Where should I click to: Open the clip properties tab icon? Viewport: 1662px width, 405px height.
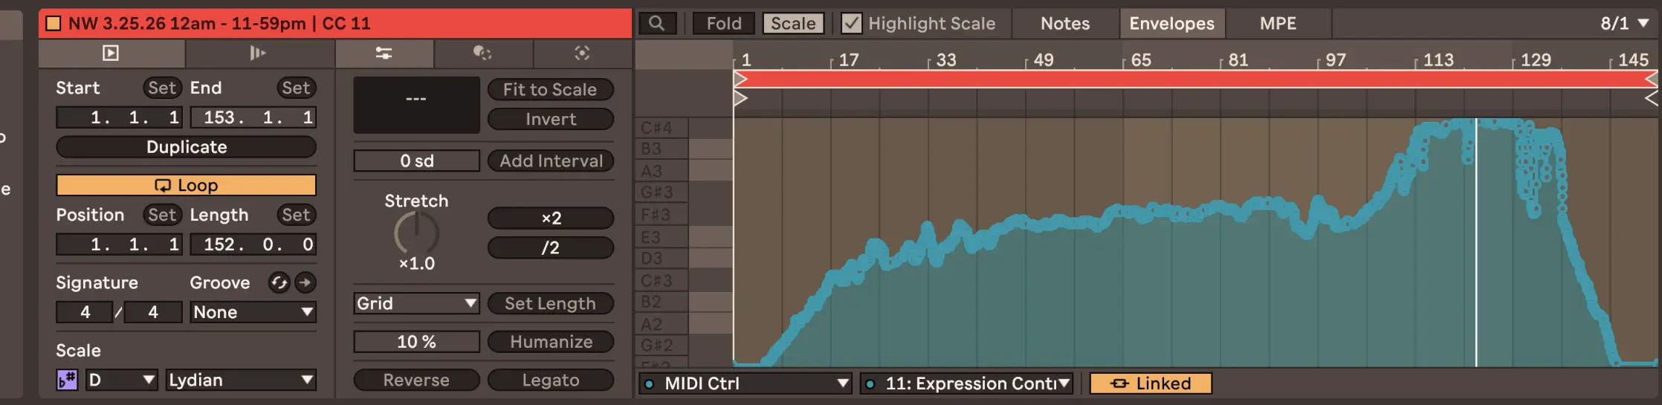[111, 53]
